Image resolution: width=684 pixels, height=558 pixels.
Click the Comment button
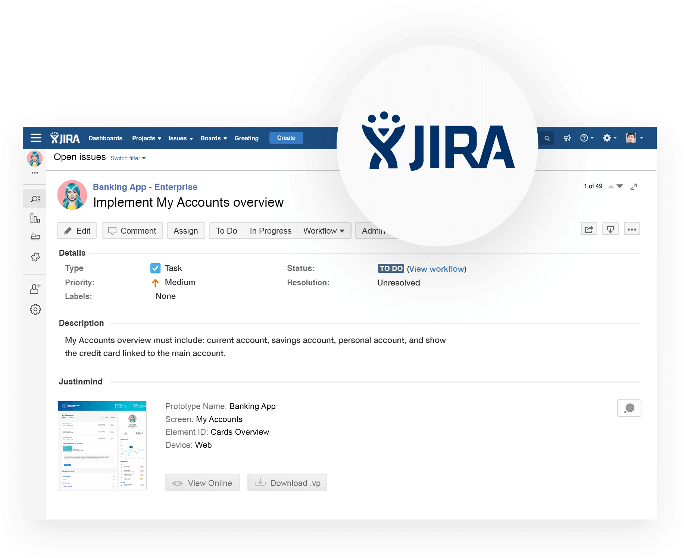[132, 231]
